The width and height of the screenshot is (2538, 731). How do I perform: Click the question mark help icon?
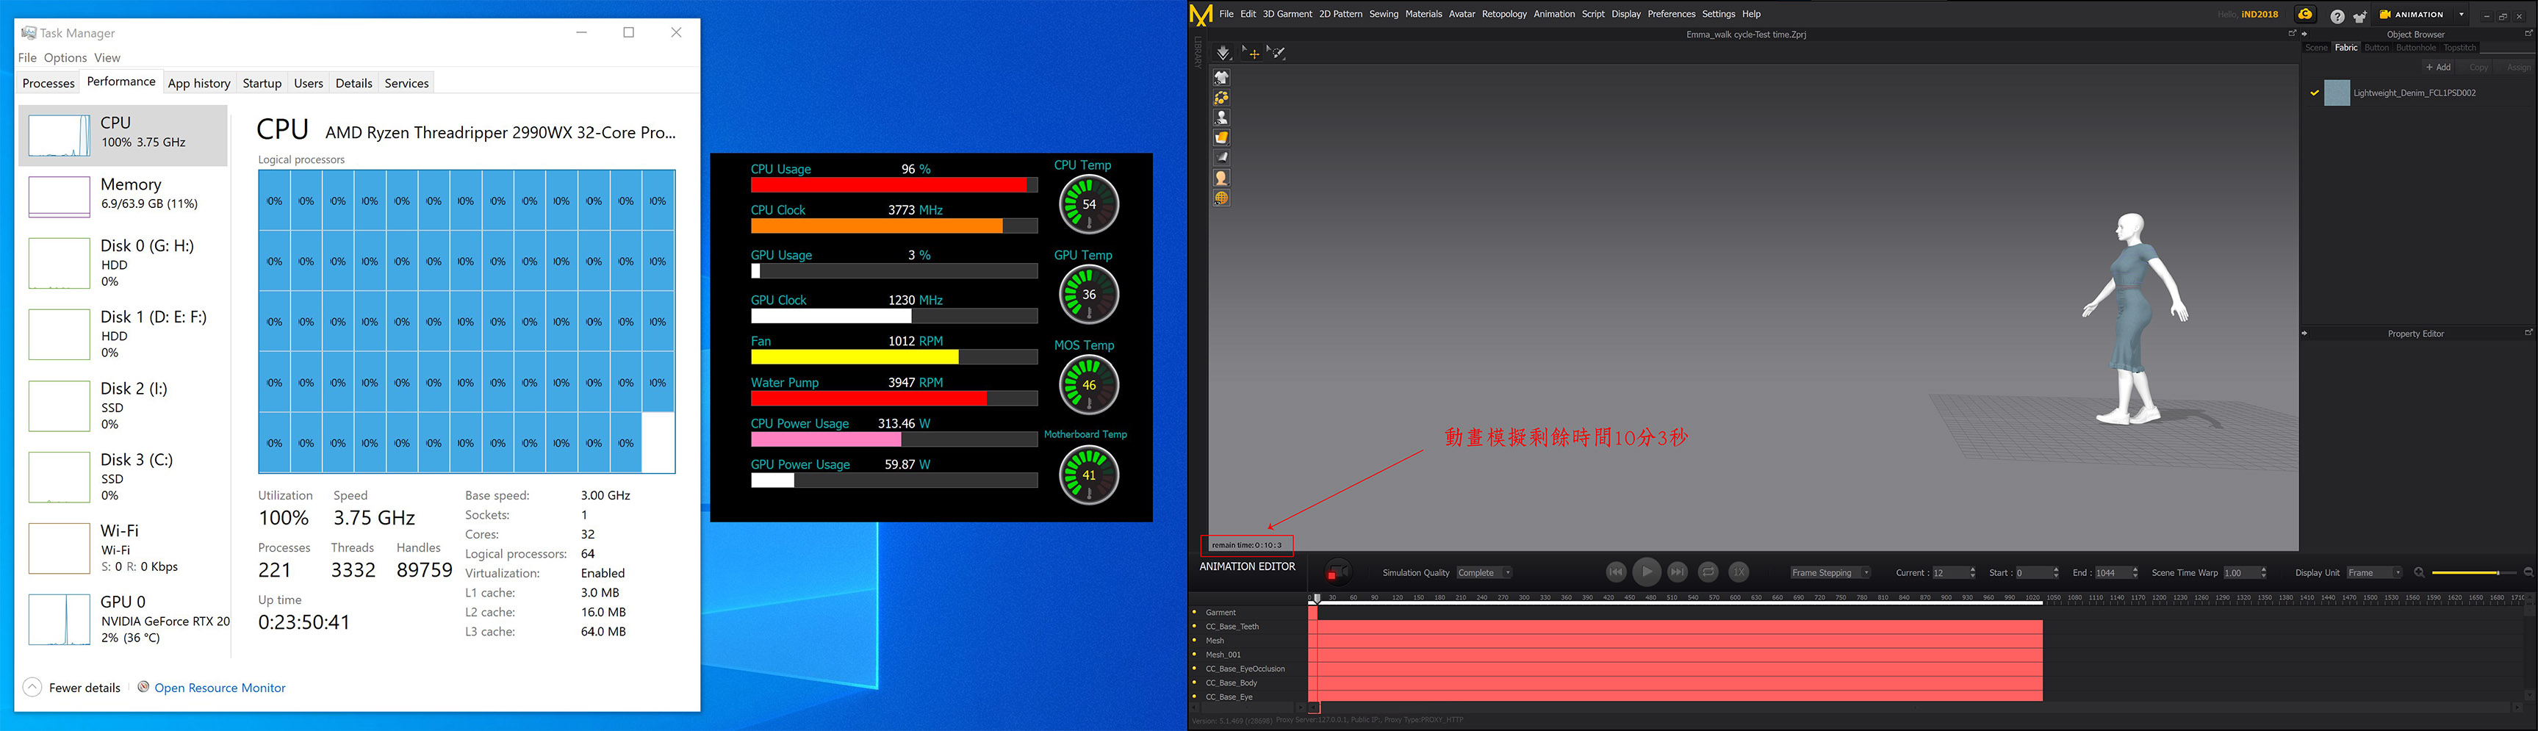point(2337,15)
